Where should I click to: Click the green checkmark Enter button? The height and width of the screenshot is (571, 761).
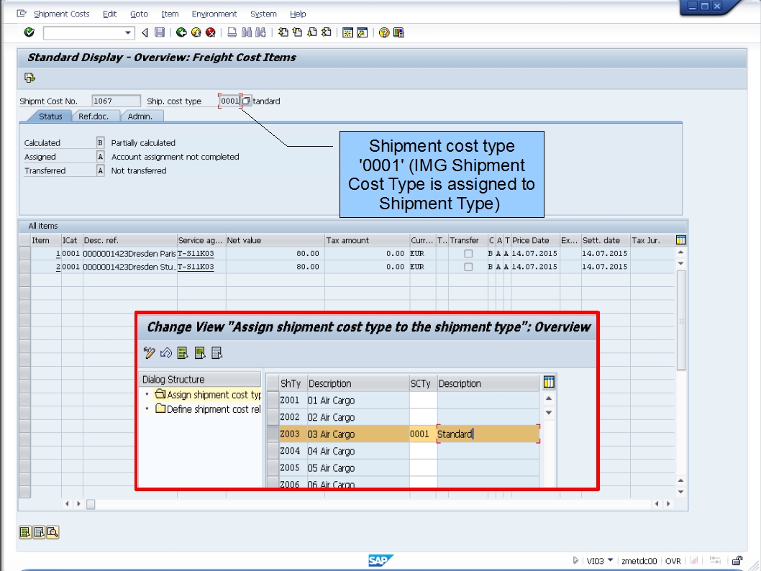coord(29,32)
